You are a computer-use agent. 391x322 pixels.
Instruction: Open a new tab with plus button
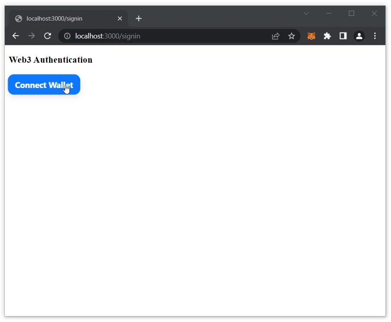(139, 19)
